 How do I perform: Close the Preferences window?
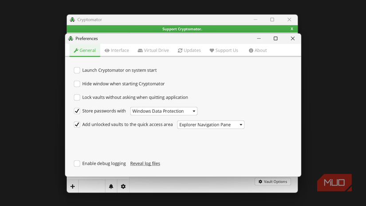tap(293, 39)
